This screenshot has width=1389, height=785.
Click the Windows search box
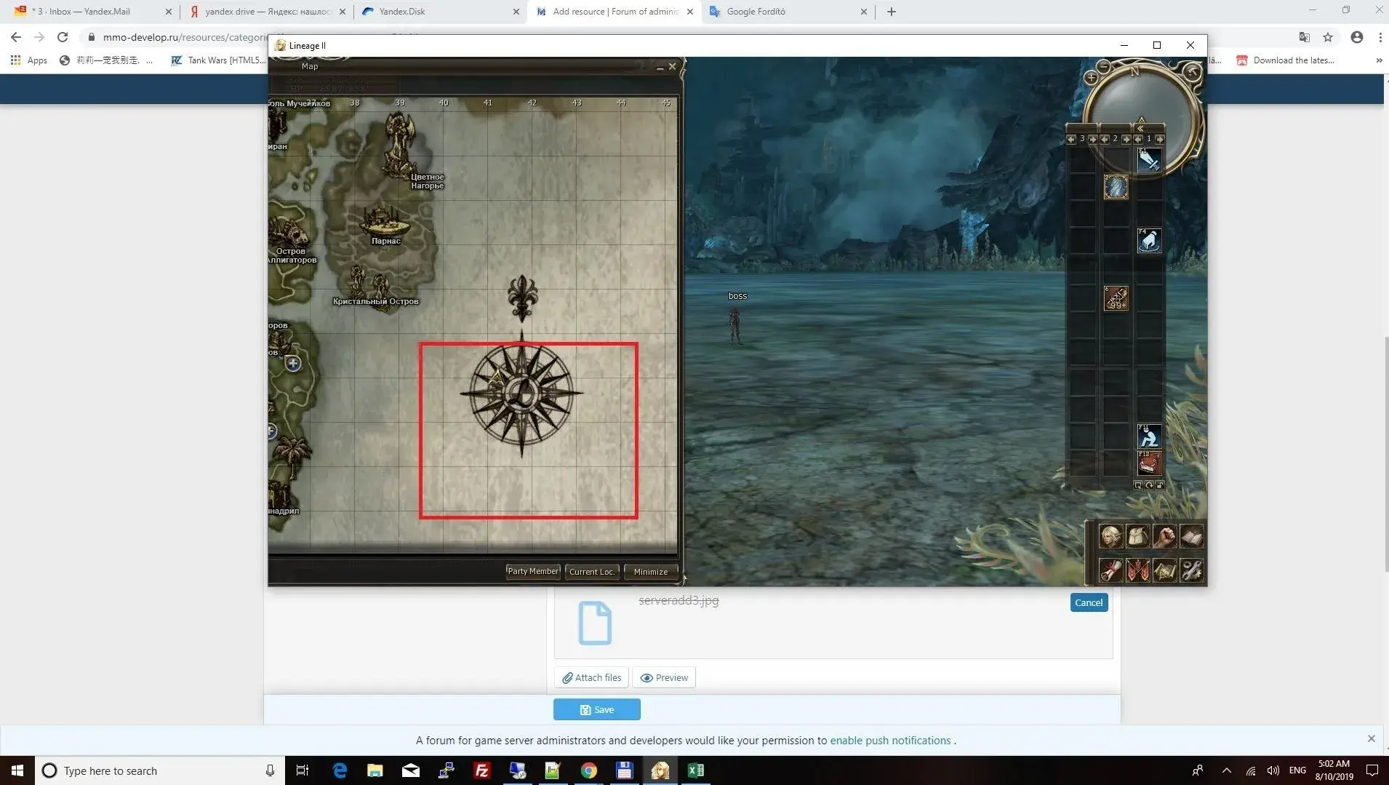[x=160, y=770]
